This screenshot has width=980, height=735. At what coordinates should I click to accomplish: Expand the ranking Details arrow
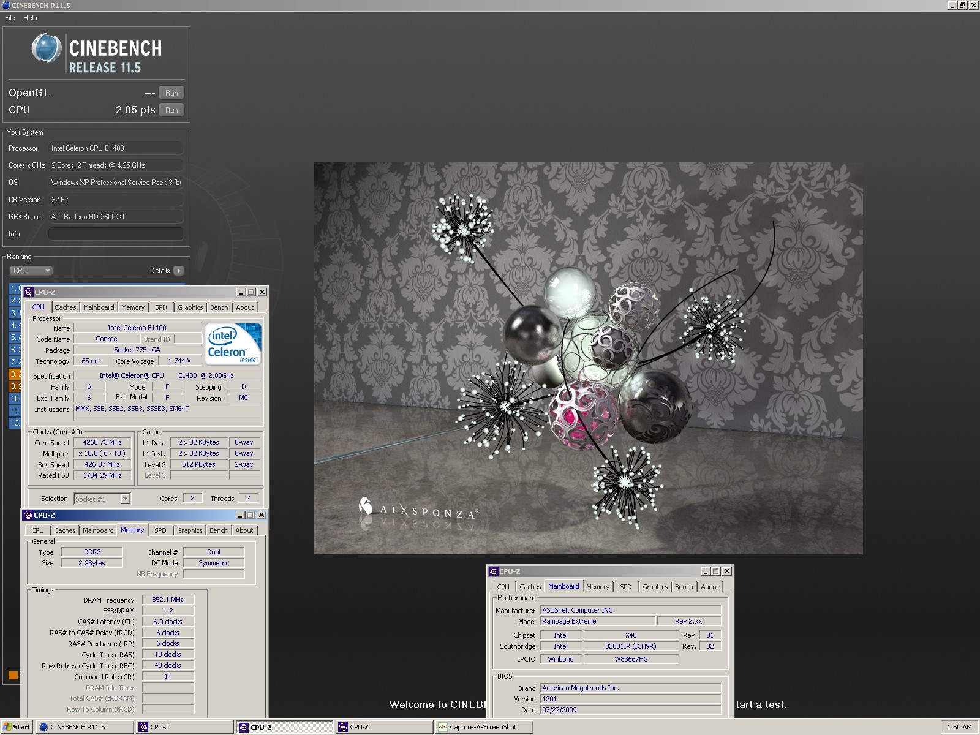tap(178, 271)
